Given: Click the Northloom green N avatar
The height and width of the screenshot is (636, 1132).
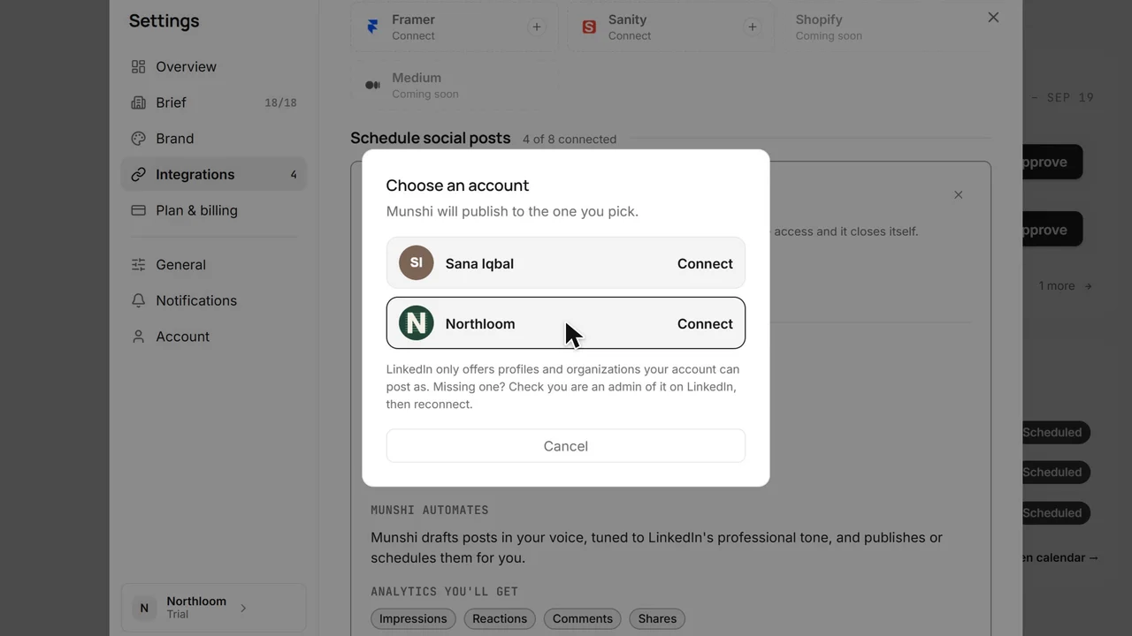Looking at the screenshot, I should pos(416,323).
